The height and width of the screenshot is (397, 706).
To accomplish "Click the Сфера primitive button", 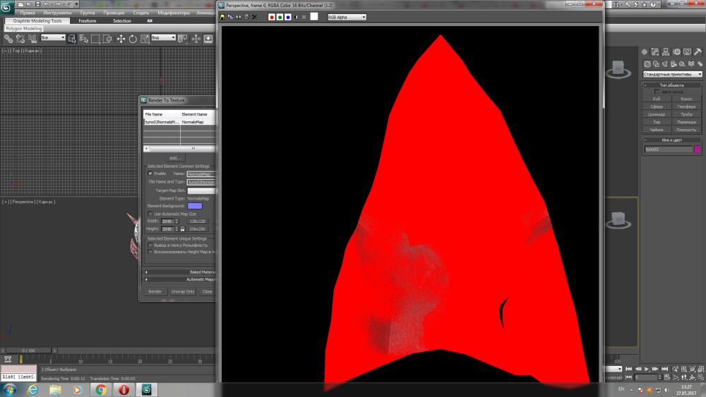I will tap(657, 106).
